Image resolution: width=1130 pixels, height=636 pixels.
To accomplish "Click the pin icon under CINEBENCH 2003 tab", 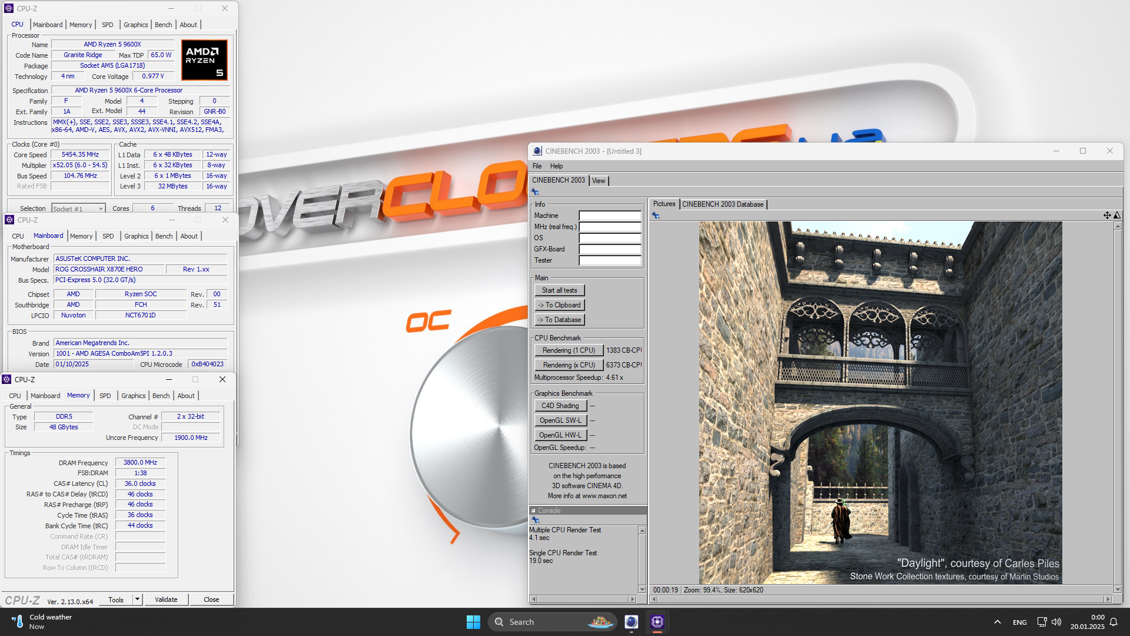I will pos(535,192).
